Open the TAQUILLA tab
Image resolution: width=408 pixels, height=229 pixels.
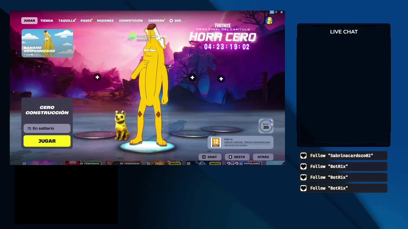(x=67, y=21)
